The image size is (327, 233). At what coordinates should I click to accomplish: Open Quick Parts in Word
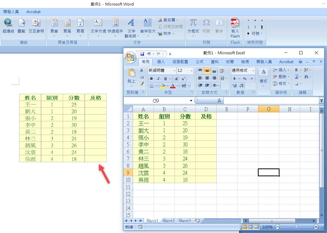pos(115,28)
